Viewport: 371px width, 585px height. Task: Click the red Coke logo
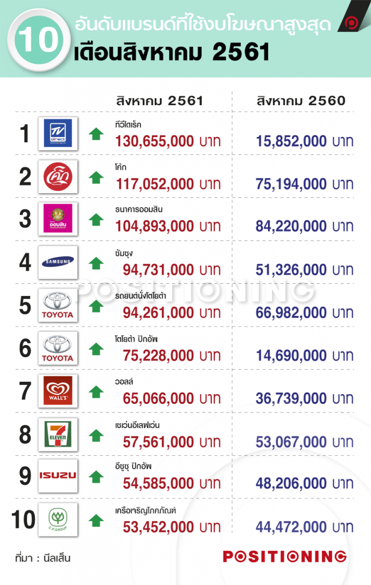[58, 177]
